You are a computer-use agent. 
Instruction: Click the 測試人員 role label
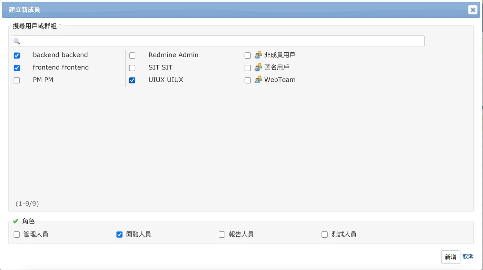coord(344,234)
